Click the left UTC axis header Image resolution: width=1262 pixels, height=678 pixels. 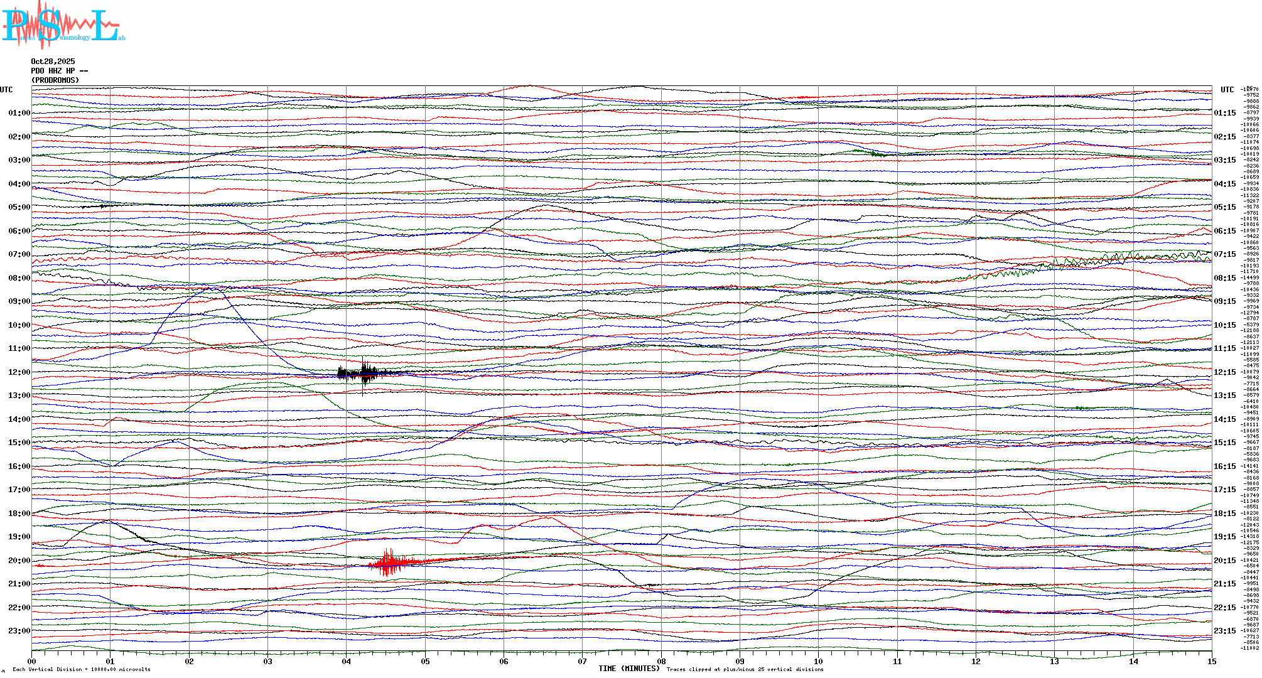pyautogui.click(x=6, y=90)
